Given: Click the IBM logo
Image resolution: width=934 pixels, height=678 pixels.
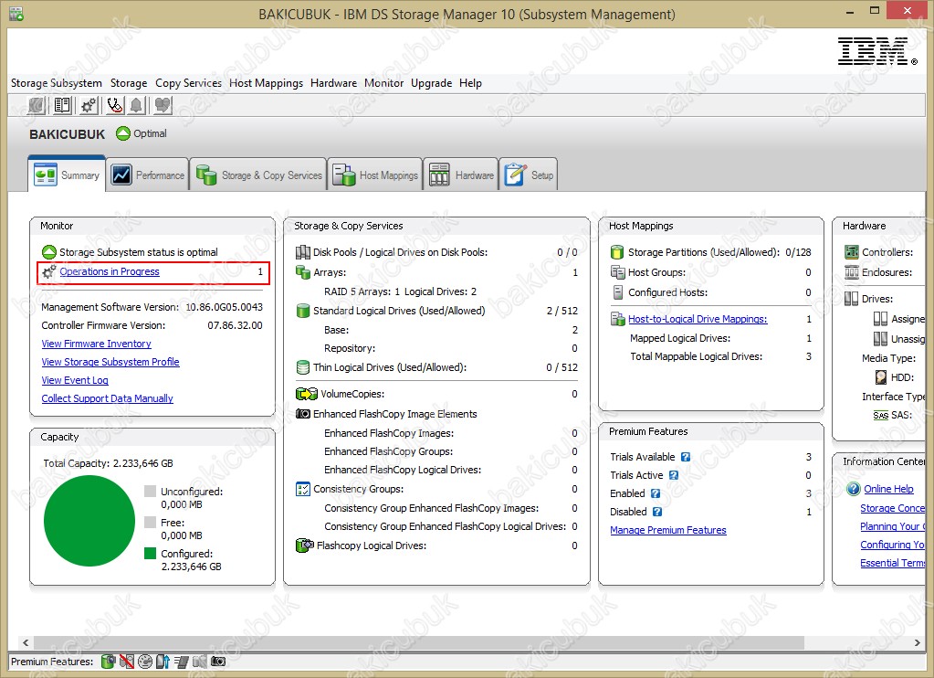Looking at the screenshot, I should pyautogui.click(x=877, y=51).
